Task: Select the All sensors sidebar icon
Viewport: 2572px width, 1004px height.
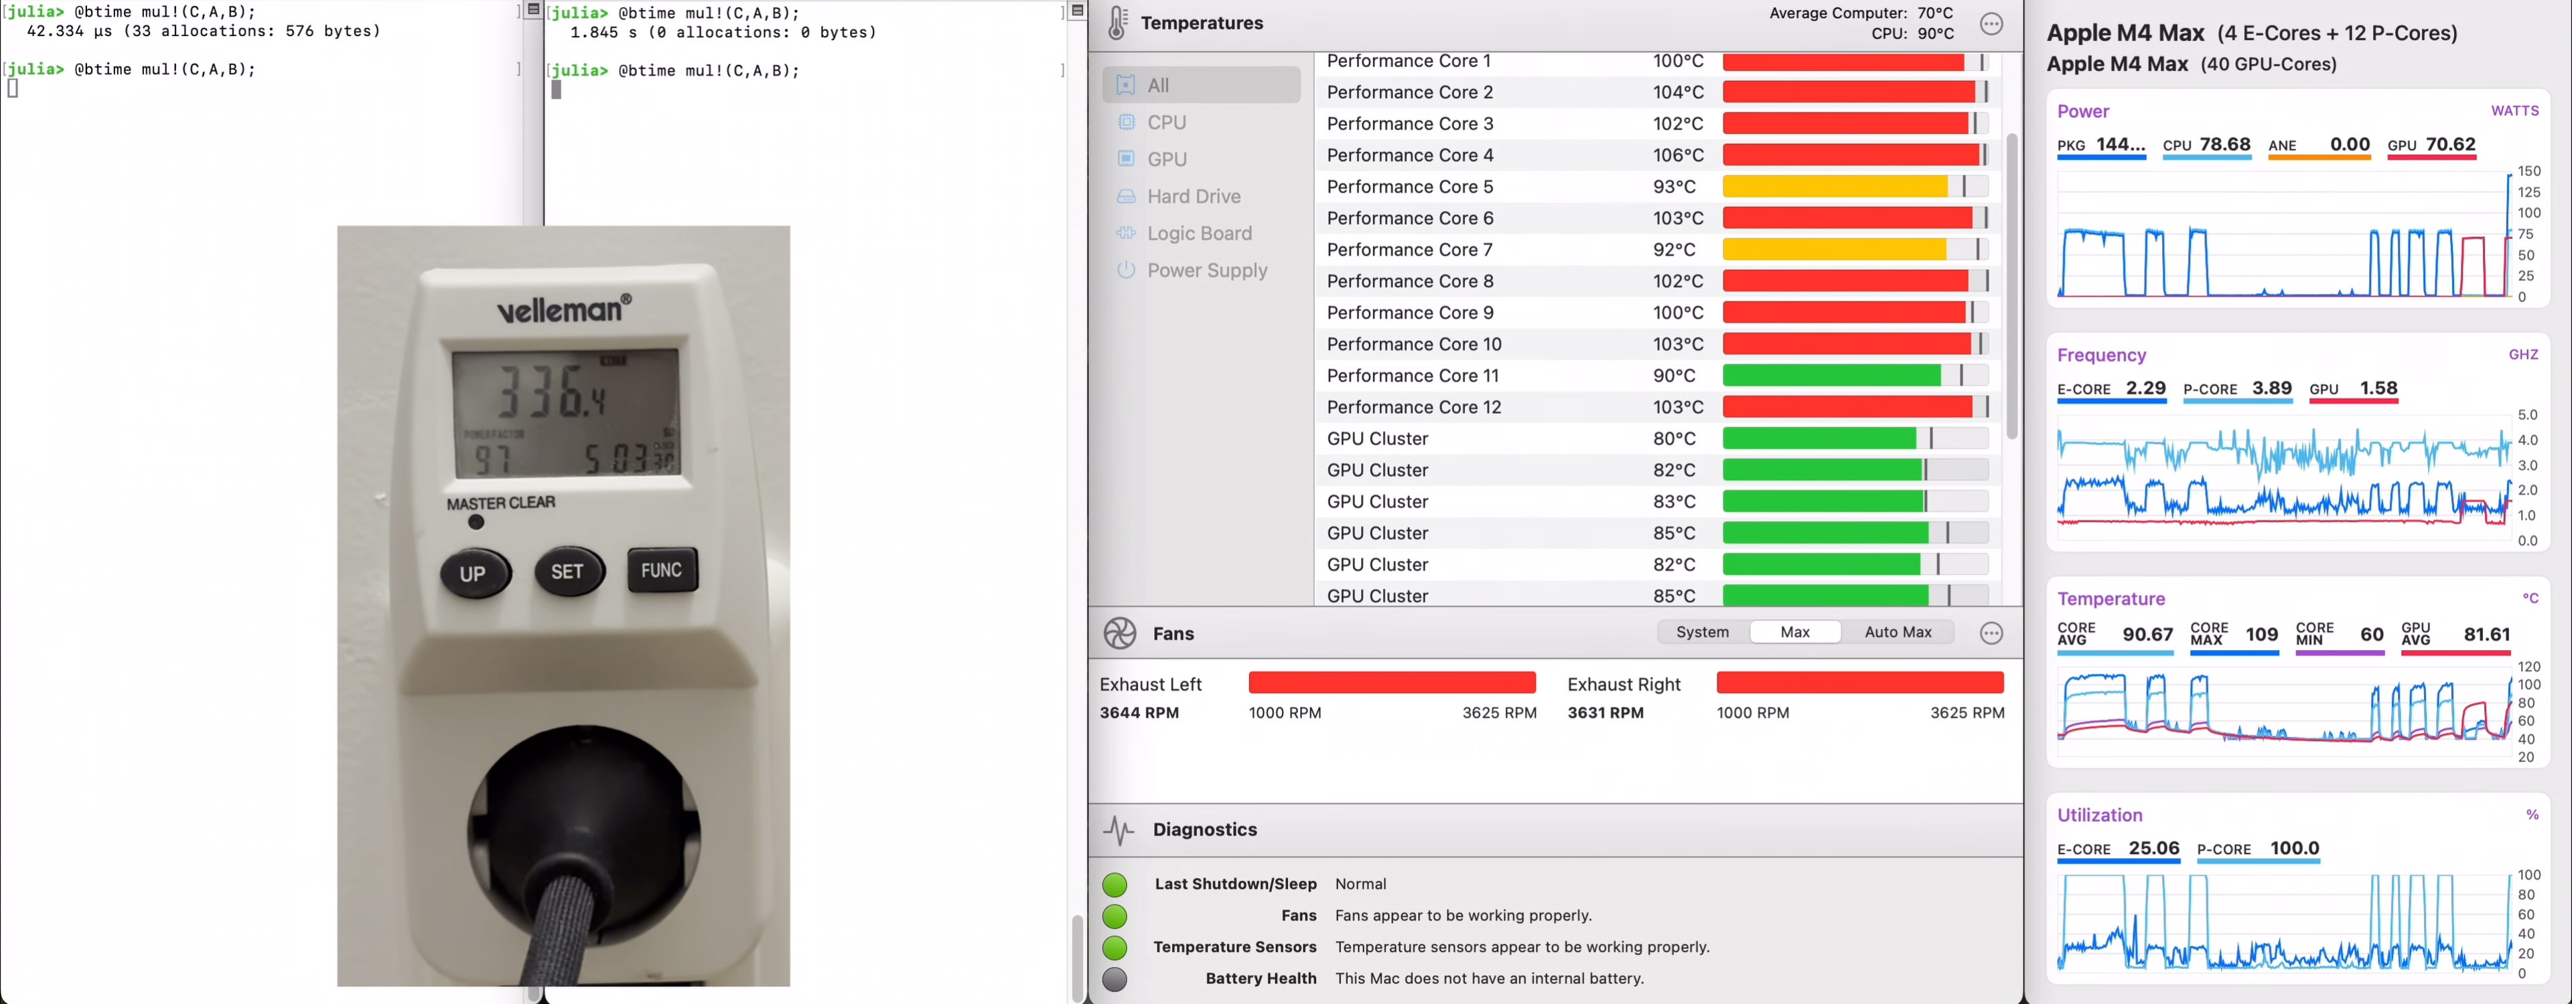Action: click(1125, 85)
